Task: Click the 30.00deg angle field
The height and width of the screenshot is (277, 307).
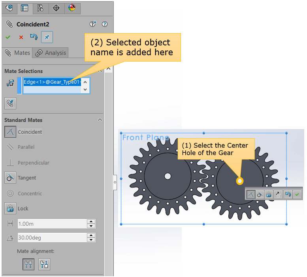Action: pos(52,238)
